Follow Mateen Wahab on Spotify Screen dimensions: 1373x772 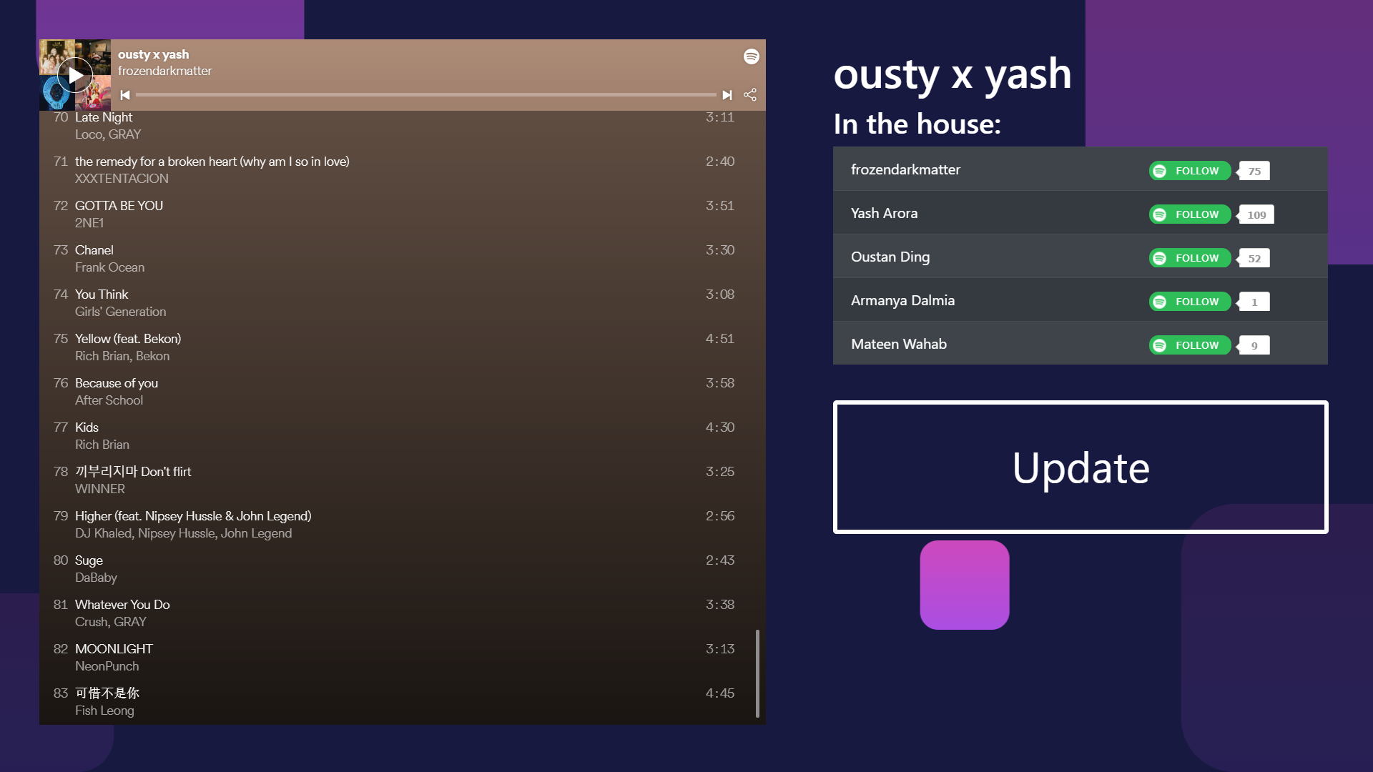1189,345
